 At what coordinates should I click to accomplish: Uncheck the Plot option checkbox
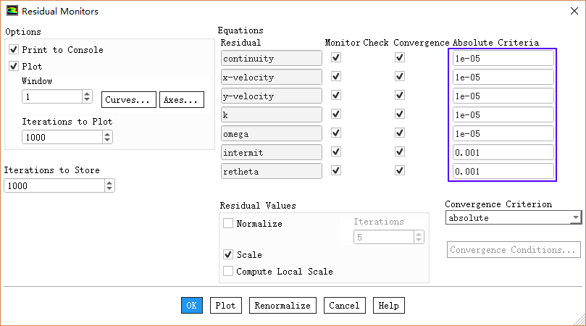point(14,66)
